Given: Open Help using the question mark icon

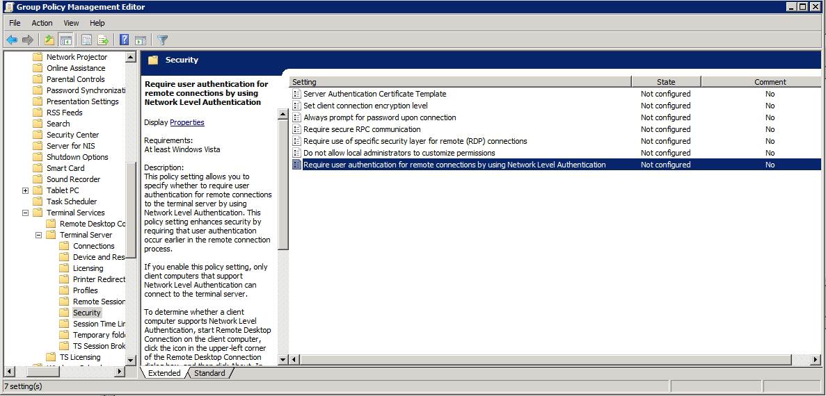Looking at the screenshot, I should click(124, 40).
